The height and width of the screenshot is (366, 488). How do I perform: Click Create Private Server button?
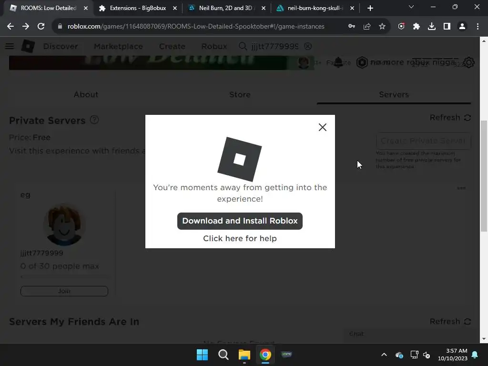coord(423,141)
